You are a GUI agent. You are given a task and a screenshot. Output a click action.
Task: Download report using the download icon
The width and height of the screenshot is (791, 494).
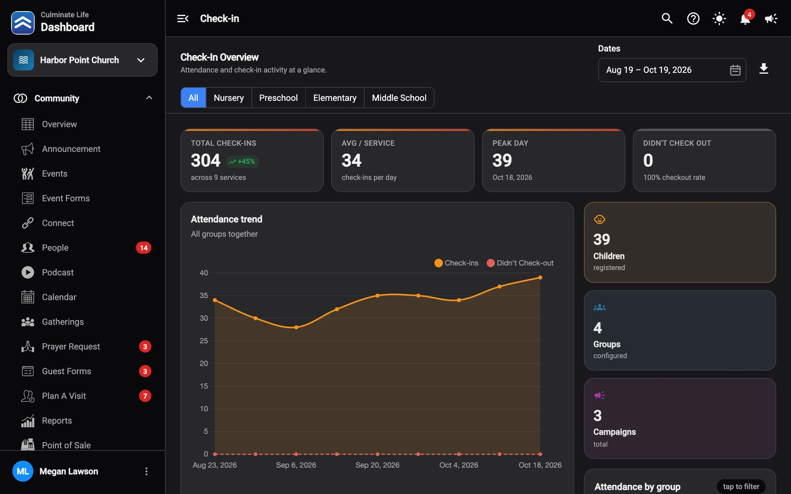pos(763,69)
